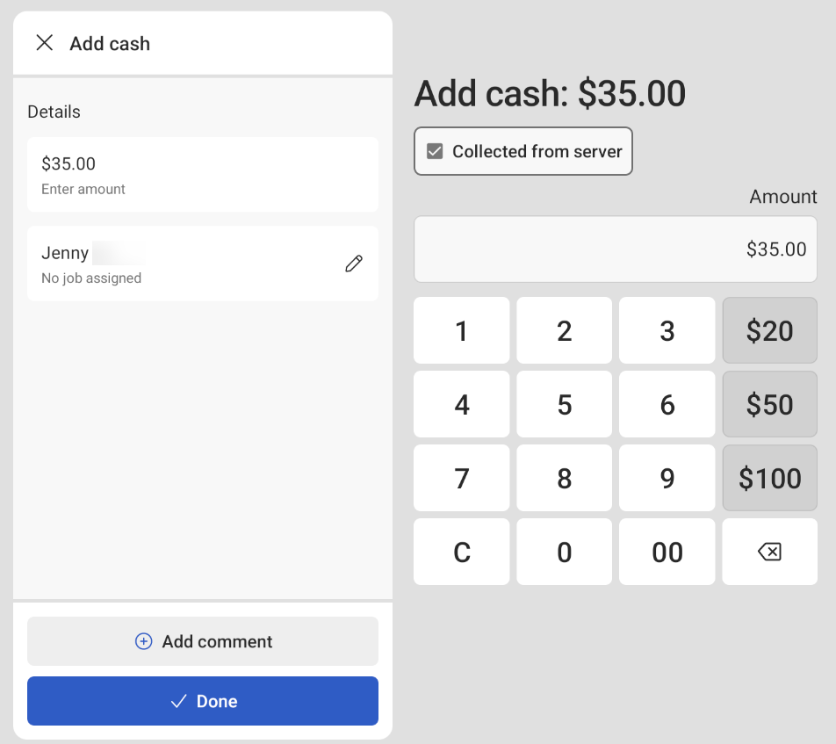The height and width of the screenshot is (744, 836).
Task: Tap the $20 quick amount key
Action: (x=769, y=330)
